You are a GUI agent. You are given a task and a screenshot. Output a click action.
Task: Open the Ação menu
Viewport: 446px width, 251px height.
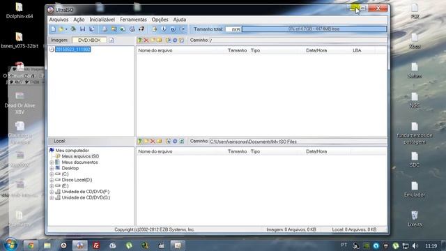click(79, 20)
